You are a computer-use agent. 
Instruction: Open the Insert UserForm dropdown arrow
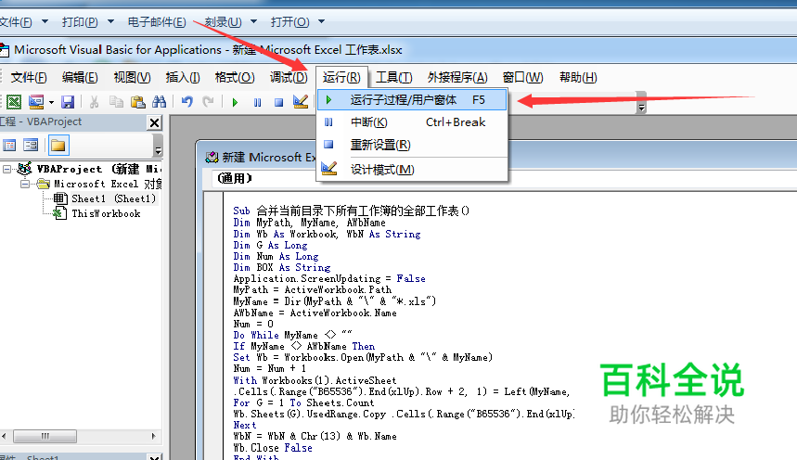[51, 102]
